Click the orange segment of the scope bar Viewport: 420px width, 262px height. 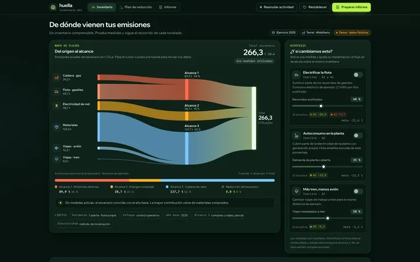tap(145, 180)
